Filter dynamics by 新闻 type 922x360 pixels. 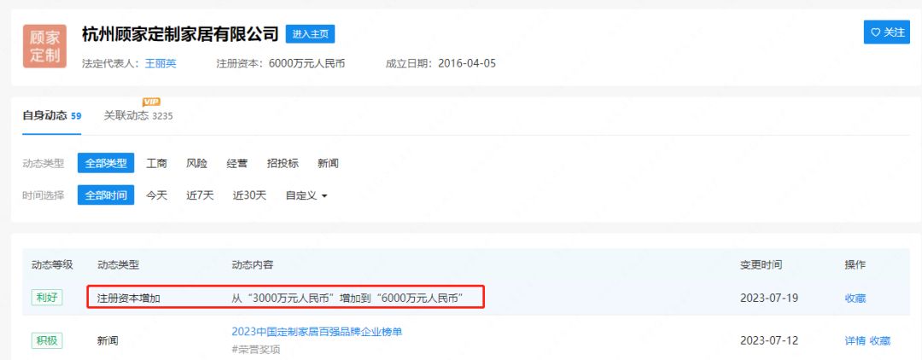click(328, 163)
